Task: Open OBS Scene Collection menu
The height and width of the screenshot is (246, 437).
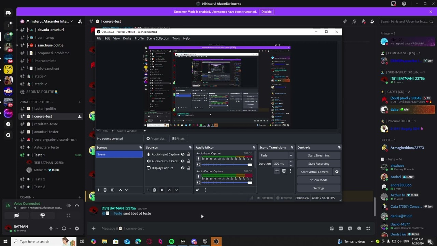Action: pyautogui.click(x=158, y=38)
